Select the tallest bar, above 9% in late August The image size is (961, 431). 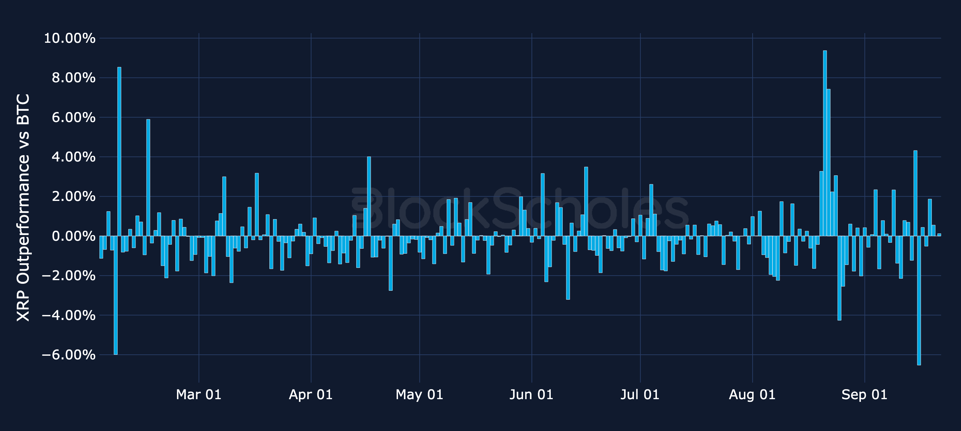pyautogui.click(x=825, y=143)
